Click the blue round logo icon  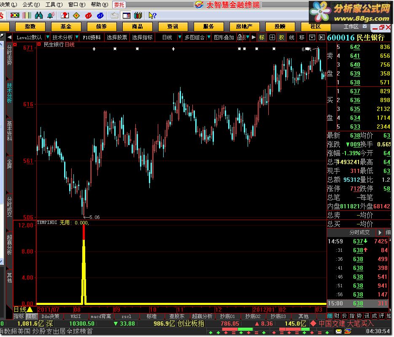pos(100,16)
